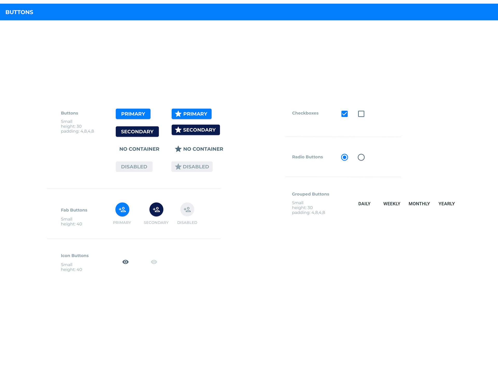Click the SECONDARY caption under the navy FAB
This screenshot has width=498, height=374.
tap(156, 223)
